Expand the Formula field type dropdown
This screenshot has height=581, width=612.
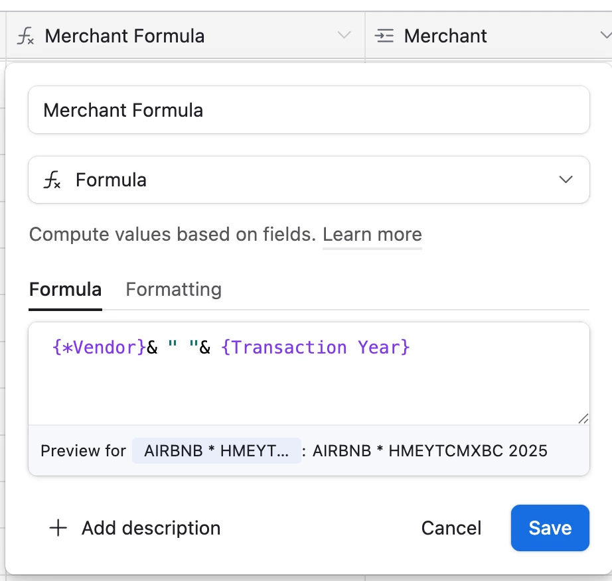(566, 179)
